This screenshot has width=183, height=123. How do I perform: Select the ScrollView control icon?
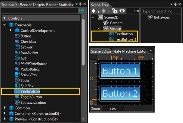(17, 75)
